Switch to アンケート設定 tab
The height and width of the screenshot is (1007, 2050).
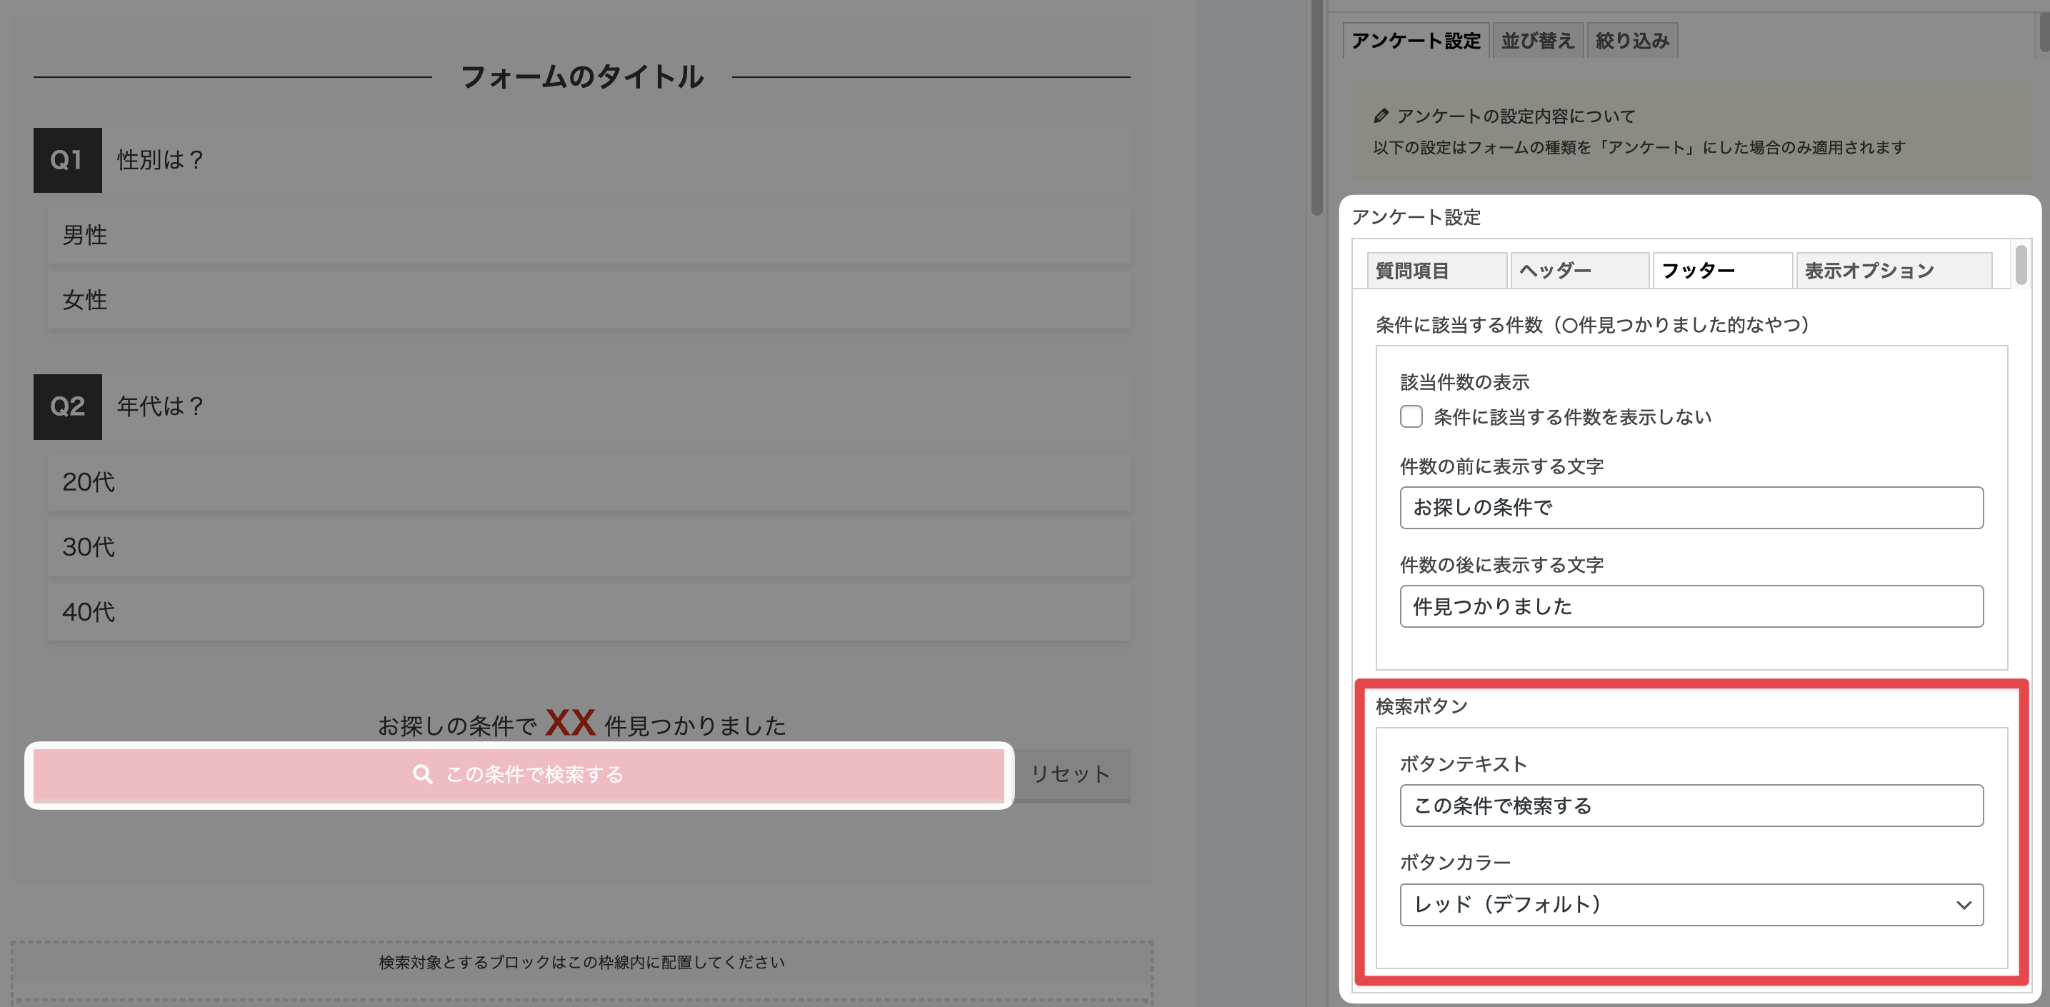[x=1416, y=41]
